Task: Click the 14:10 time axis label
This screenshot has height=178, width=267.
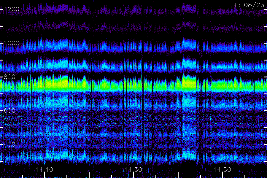Action: (44, 170)
